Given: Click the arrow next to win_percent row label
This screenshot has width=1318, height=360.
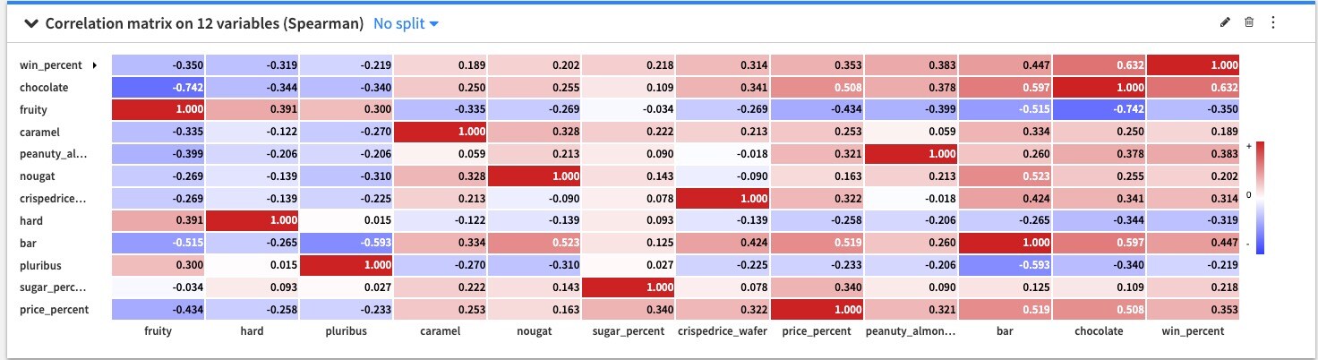Looking at the screenshot, I should coord(94,65).
